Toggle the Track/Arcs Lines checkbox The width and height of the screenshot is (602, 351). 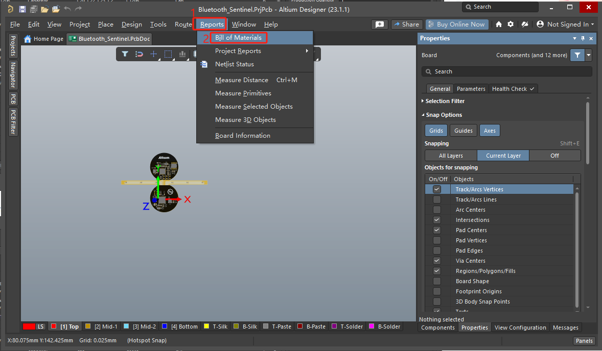click(437, 199)
